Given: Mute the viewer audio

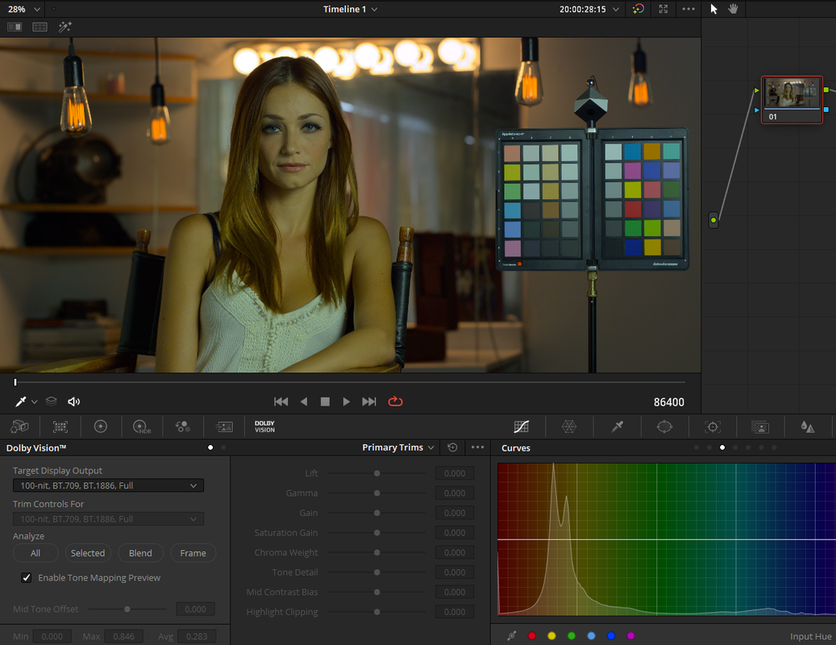Looking at the screenshot, I should pyautogui.click(x=73, y=402).
